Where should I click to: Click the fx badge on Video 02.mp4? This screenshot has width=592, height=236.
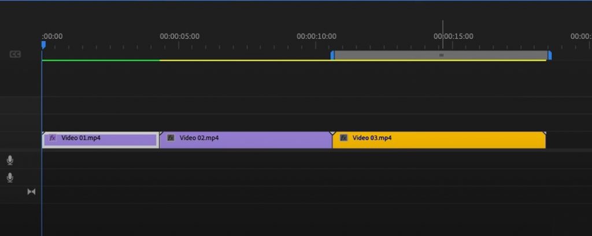click(171, 138)
